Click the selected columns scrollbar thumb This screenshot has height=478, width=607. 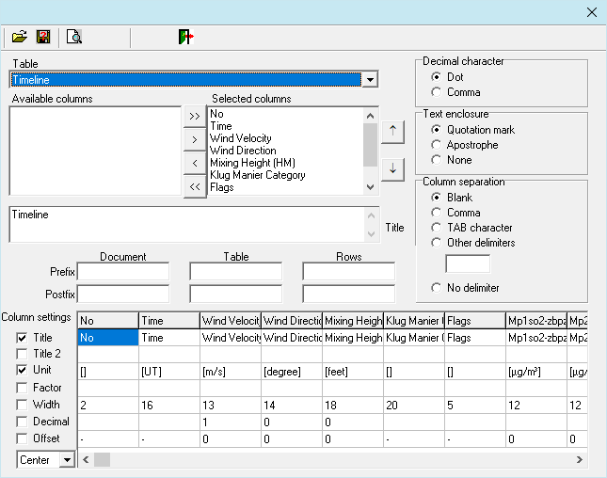[x=370, y=145]
